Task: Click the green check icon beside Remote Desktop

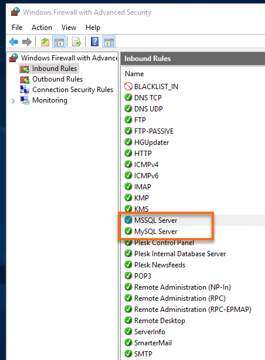Action: 128,320
